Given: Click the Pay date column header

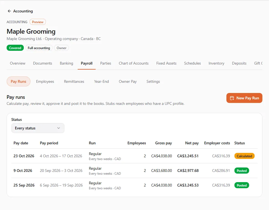Looking at the screenshot, I should (21, 143).
